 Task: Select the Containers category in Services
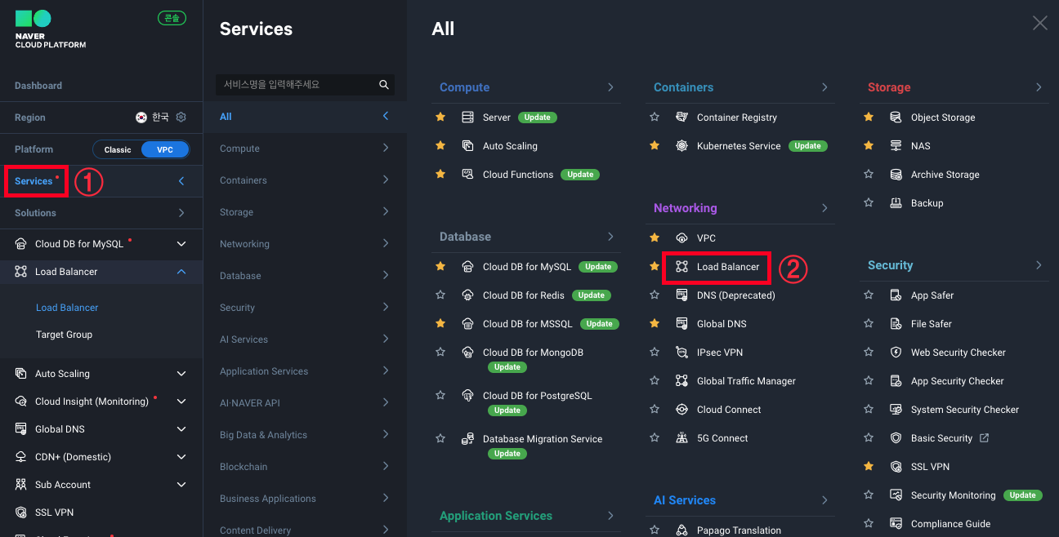click(x=305, y=180)
